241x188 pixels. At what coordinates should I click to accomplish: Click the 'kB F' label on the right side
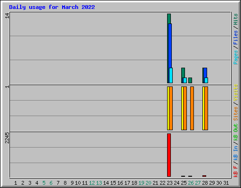point(236,172)
